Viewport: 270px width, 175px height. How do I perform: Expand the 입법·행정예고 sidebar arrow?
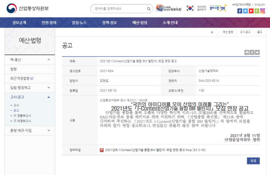[x=49, y=88]
